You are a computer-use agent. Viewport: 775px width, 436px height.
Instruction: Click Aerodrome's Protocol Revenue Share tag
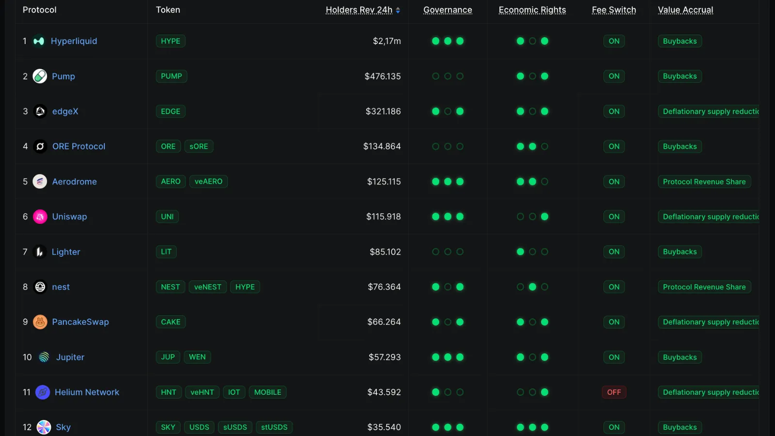click(704, 182)
